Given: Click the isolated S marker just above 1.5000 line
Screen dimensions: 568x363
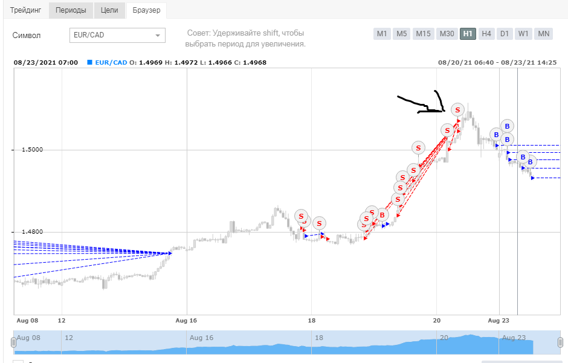Looking at the screenshot, I should click(x=418, y=147).
